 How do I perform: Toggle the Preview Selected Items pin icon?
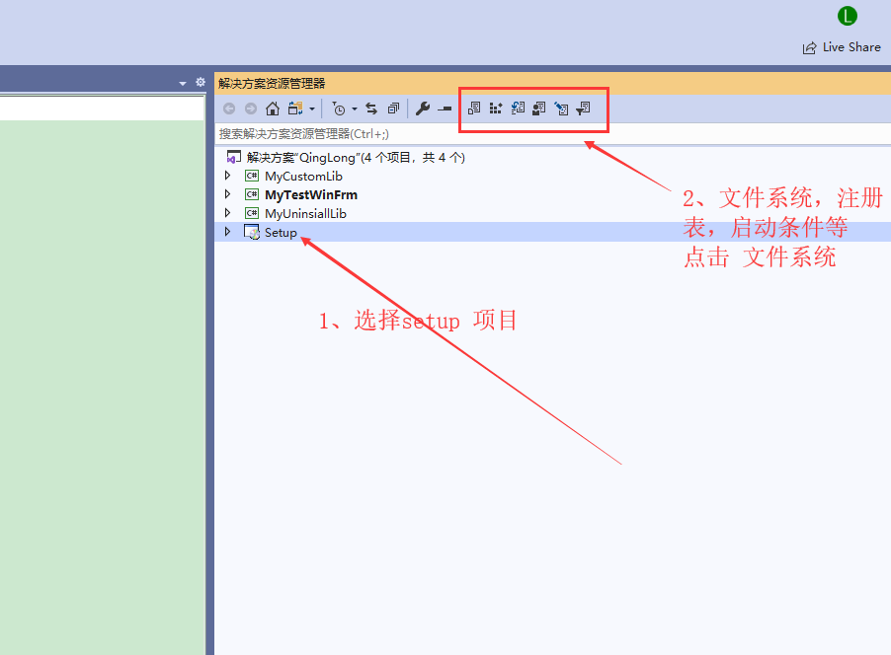445,109
